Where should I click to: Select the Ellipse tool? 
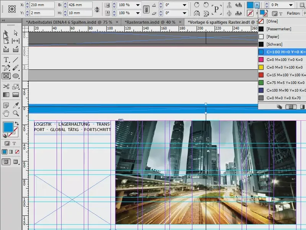(x=16, y=76)
